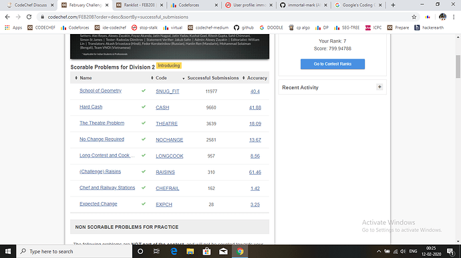Show hidden system tray icons

379,251
